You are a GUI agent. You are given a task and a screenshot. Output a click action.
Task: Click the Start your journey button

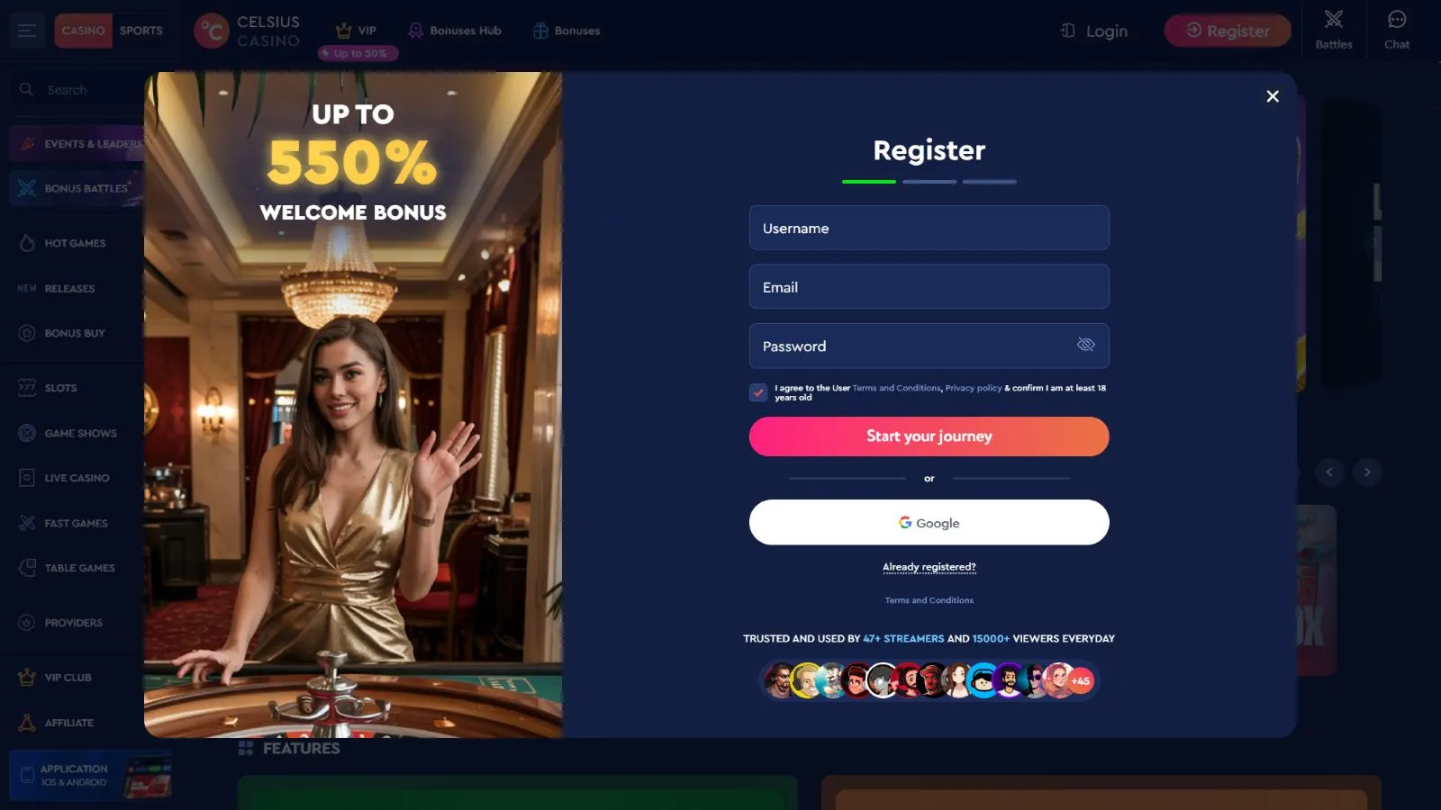(929, 436)
